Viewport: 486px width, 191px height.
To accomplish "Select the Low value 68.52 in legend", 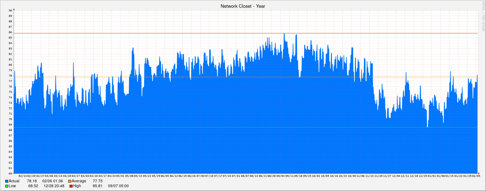I will pos(33,186).
